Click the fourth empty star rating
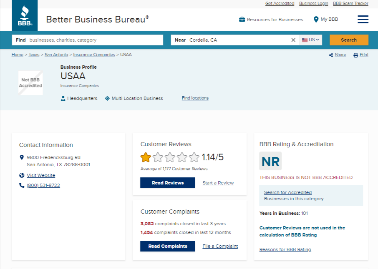Screen dimensions: 378x269 click(182, 157)
